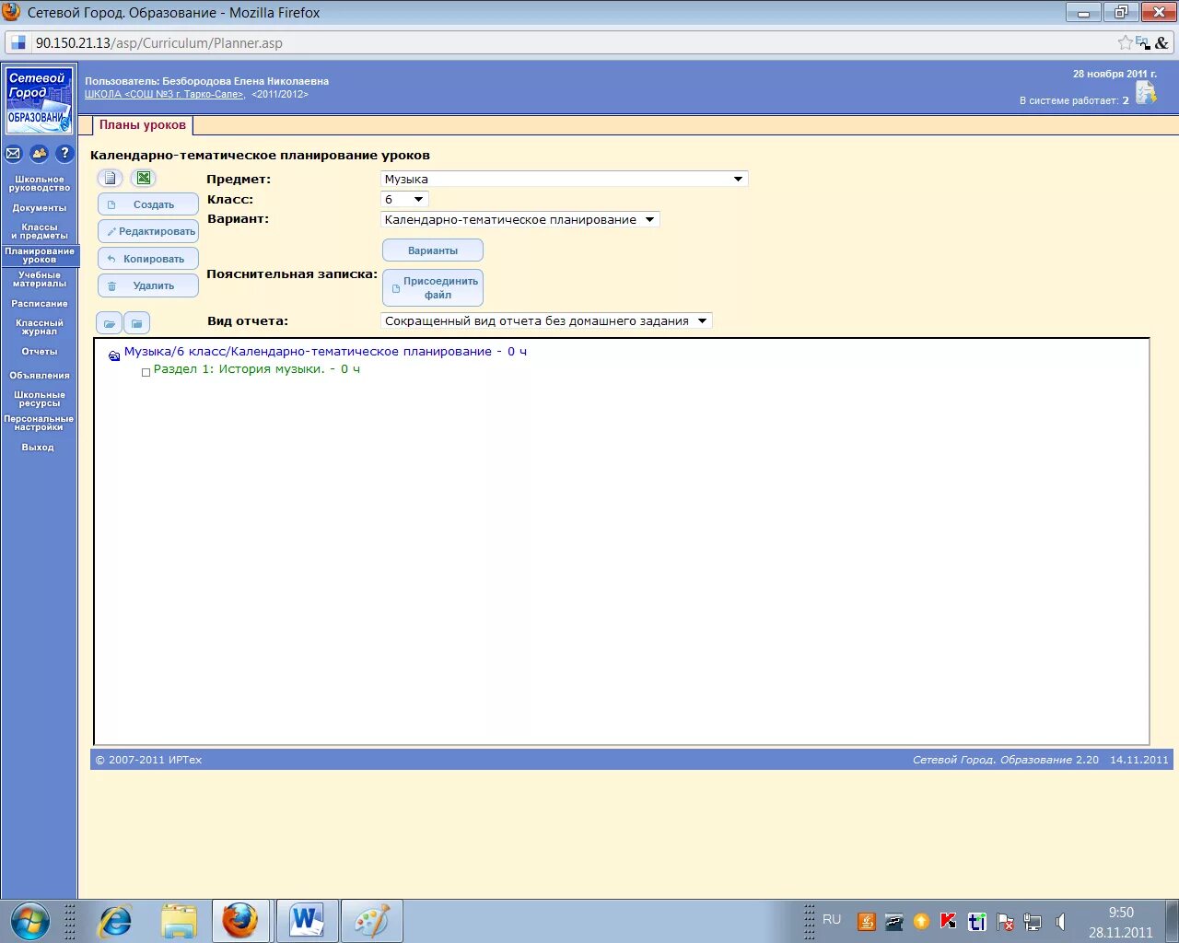The image size is (1179, 943).
Task: Open Internet Explorer from the taskbar
Action: pyautogui.click(x=115, y=921)
